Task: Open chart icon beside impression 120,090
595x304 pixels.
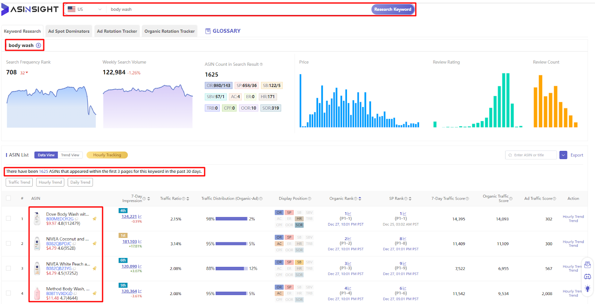Action: click(x=140, y=266)
